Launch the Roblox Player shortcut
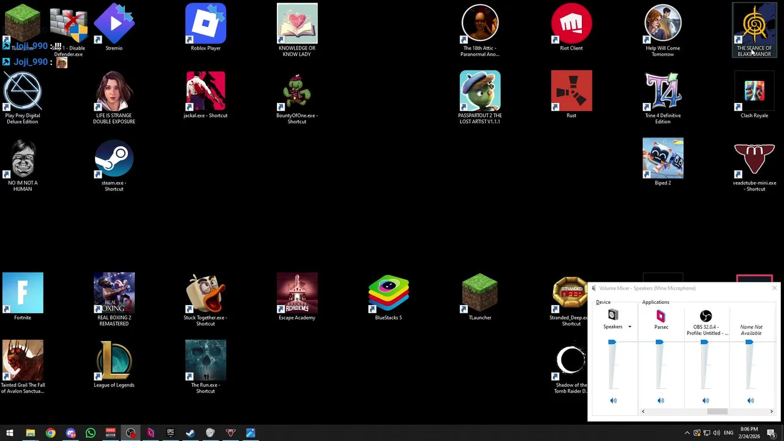 (206, 28)
